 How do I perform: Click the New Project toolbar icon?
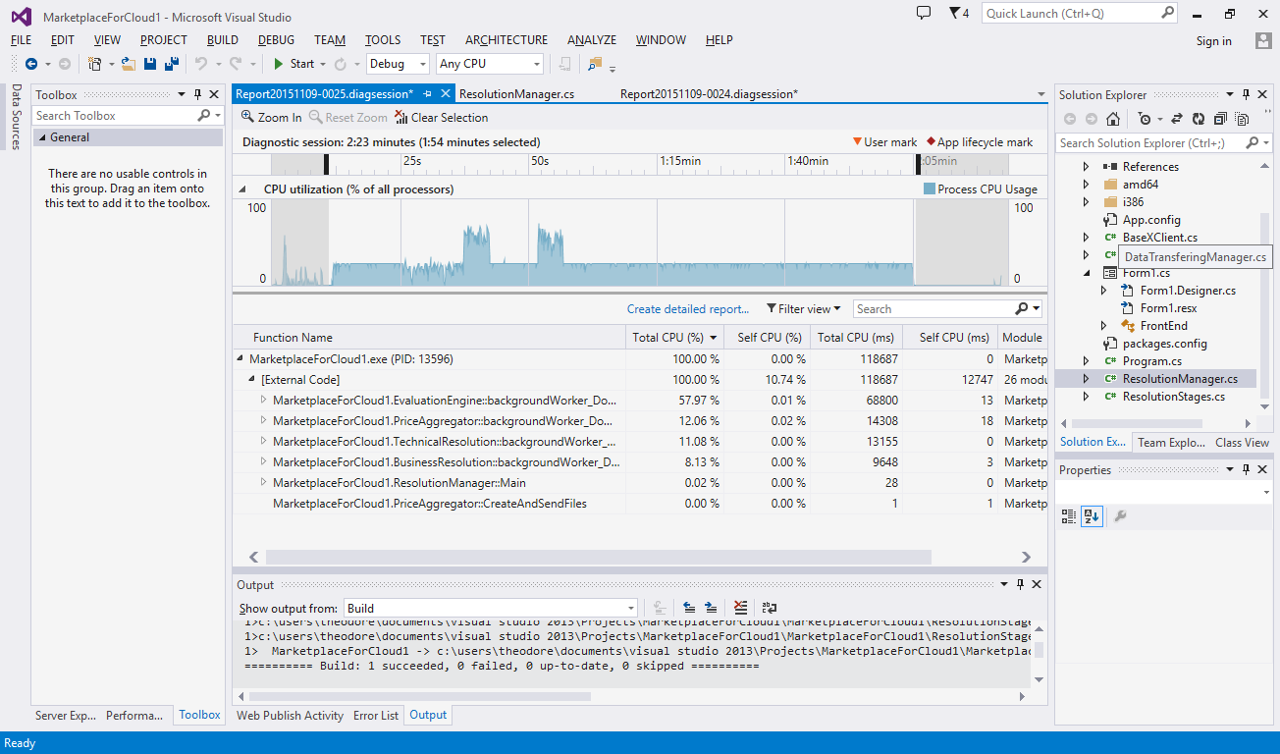coord(94,64)
